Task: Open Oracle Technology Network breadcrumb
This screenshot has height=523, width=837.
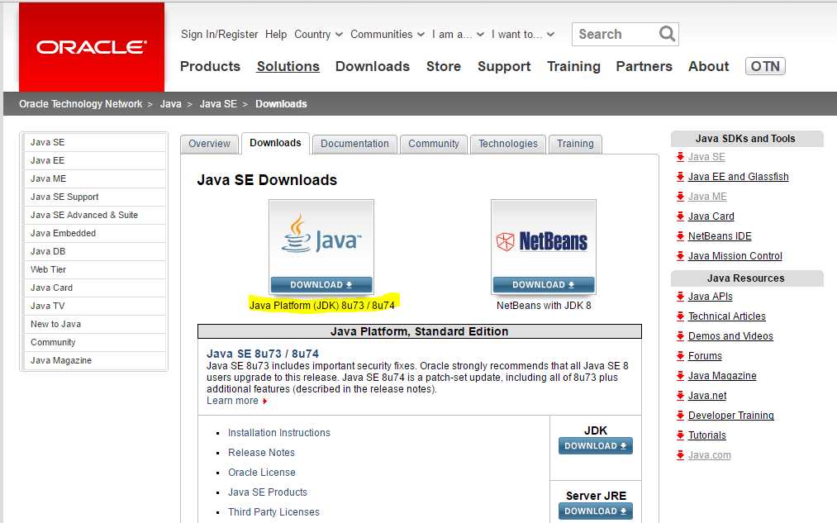Action: (81, 104)
